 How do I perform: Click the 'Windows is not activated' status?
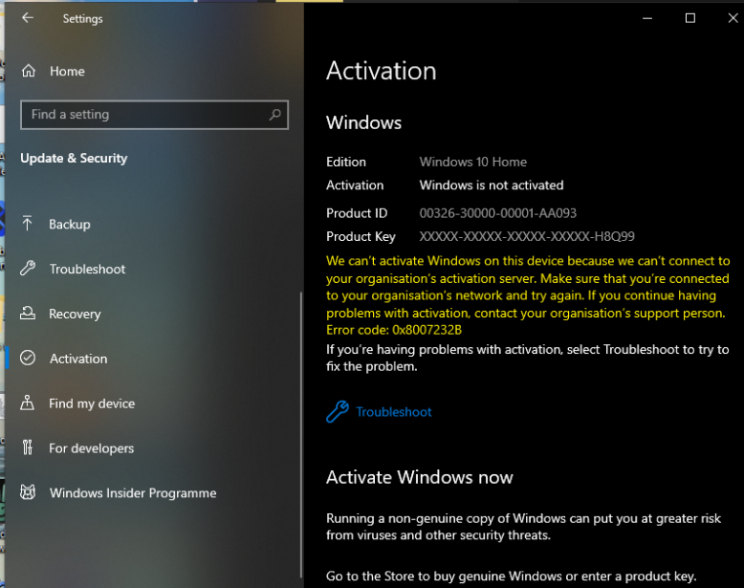pos(492,185)
